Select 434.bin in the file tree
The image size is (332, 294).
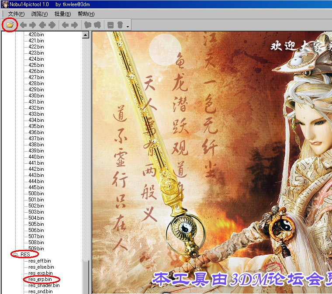(36, 120)
